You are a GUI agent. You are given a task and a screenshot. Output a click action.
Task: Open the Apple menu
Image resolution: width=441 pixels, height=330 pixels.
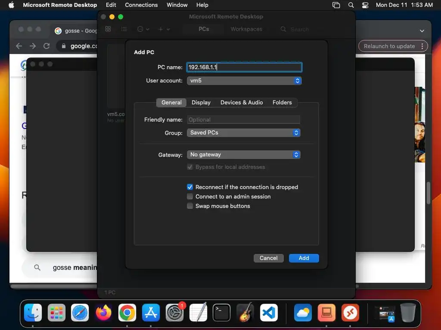11,5
